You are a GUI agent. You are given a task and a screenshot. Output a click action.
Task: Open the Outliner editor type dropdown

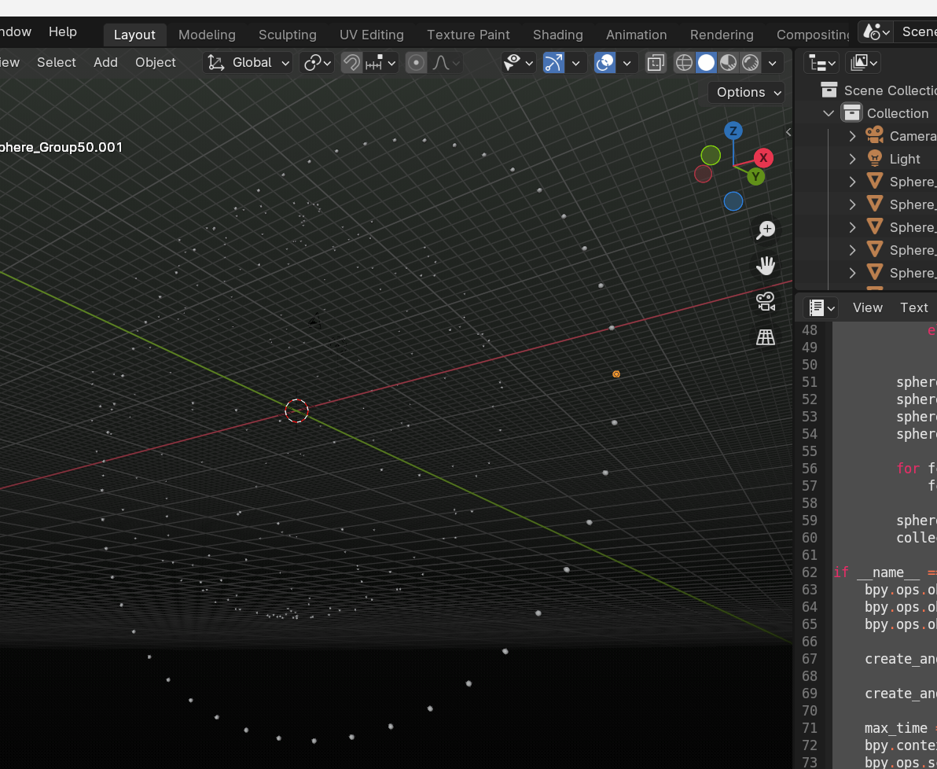[821, 62]
